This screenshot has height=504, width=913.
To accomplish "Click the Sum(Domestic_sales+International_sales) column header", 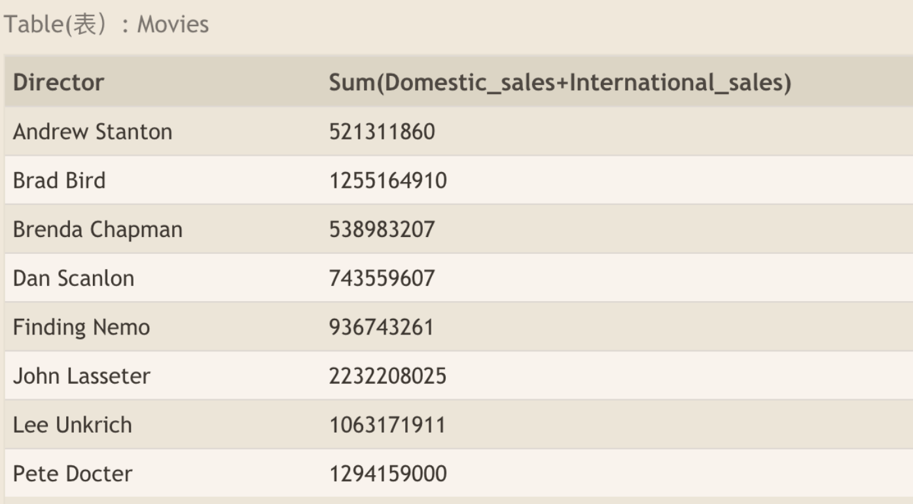I will [560, 82].
